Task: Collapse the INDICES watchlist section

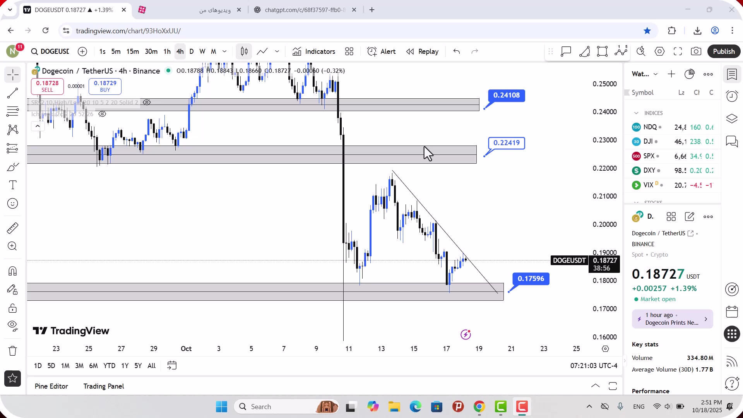Action: pos(636,113)
